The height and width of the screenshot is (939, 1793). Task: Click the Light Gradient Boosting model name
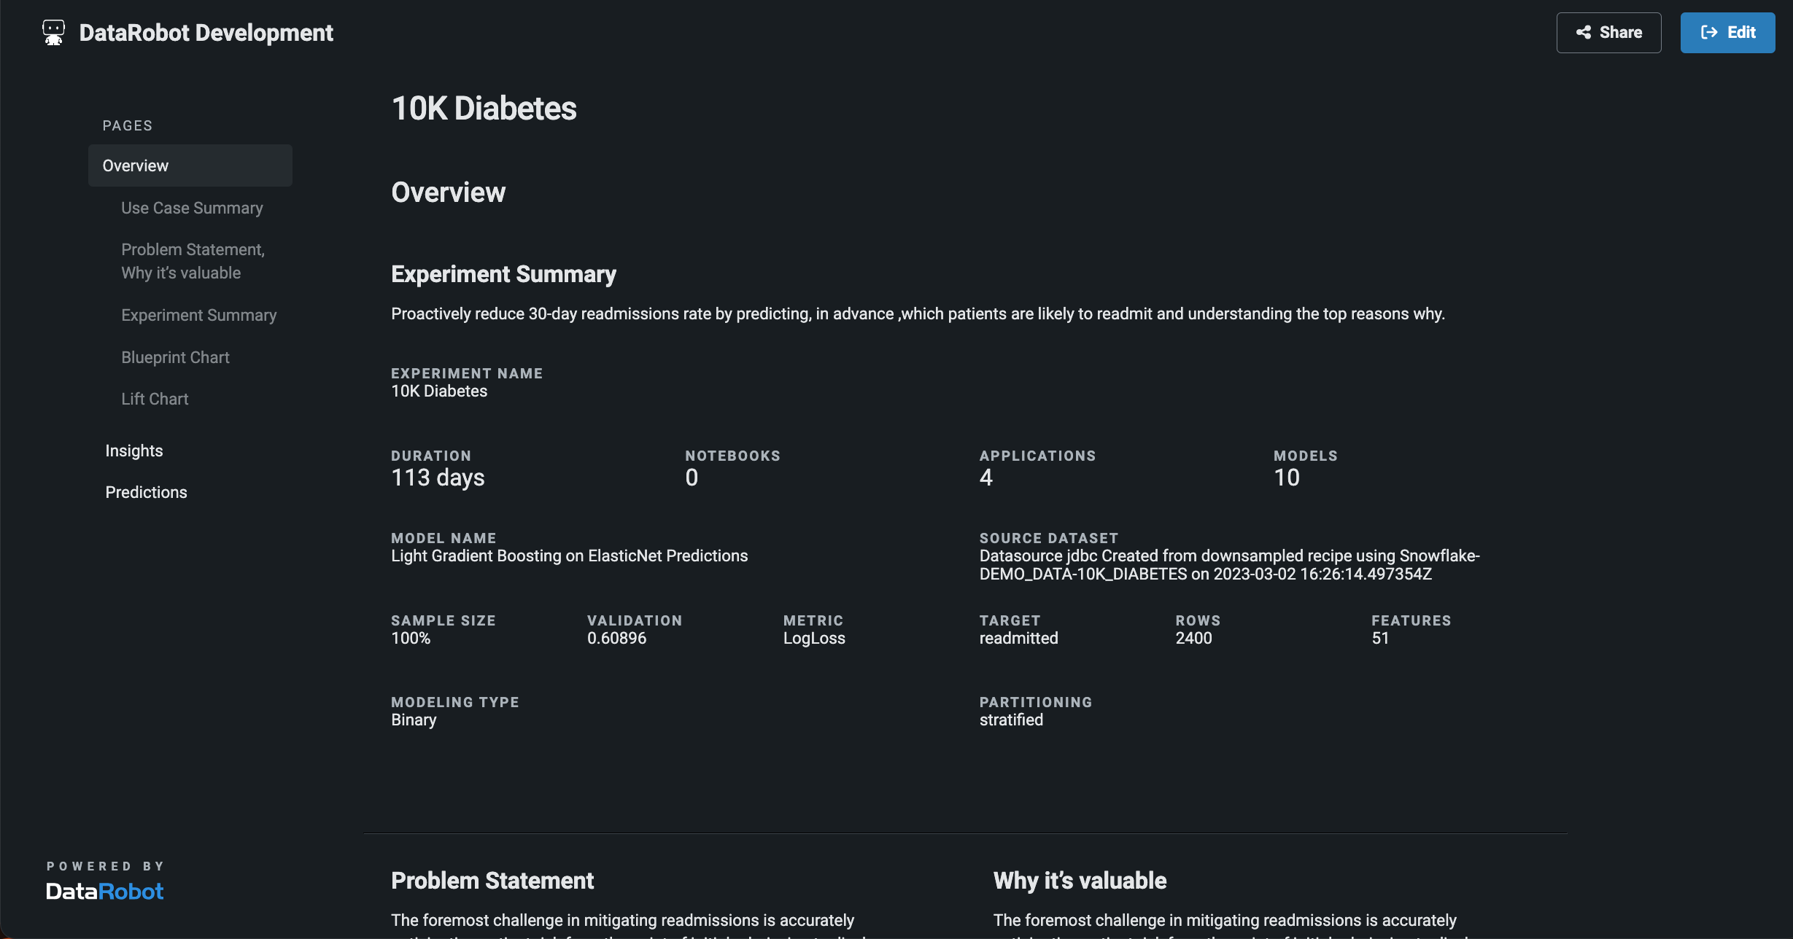tap(569, 556)
